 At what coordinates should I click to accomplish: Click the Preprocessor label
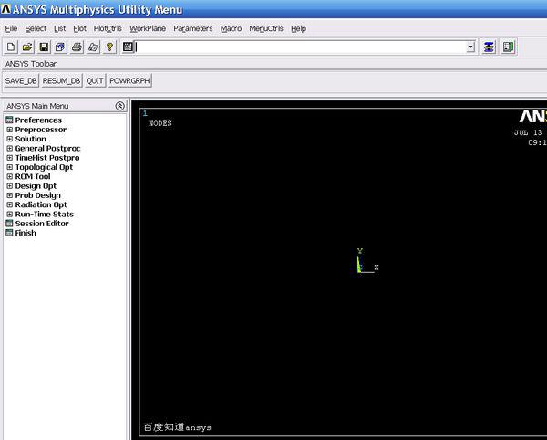[x=41, y=130]
